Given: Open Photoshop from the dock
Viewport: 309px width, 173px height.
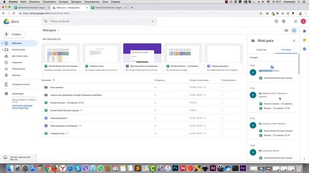Looking at the screenshot, I should pyautogui.click(x=175, y=168).
